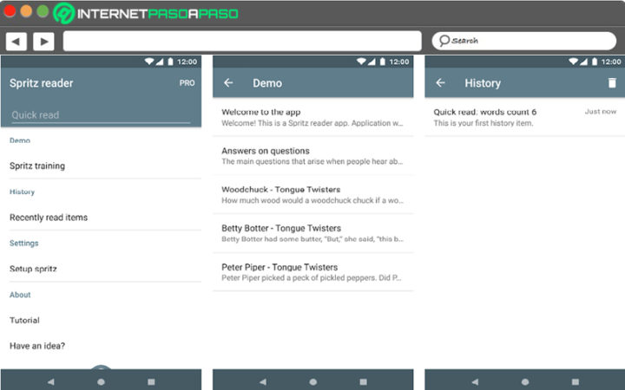Open the Quick read history item
This screenshot has width=625, height=390.
525,117
